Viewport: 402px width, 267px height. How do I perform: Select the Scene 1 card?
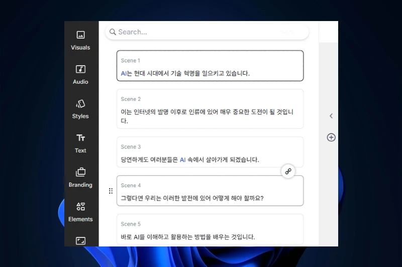click(210, 66)
